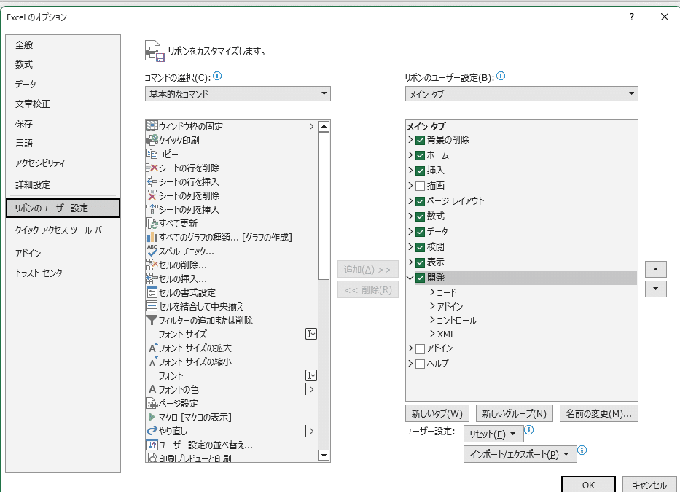Select the ページ設定 command icon
Screen dimensions: 680x492
(x=152, y=404)
